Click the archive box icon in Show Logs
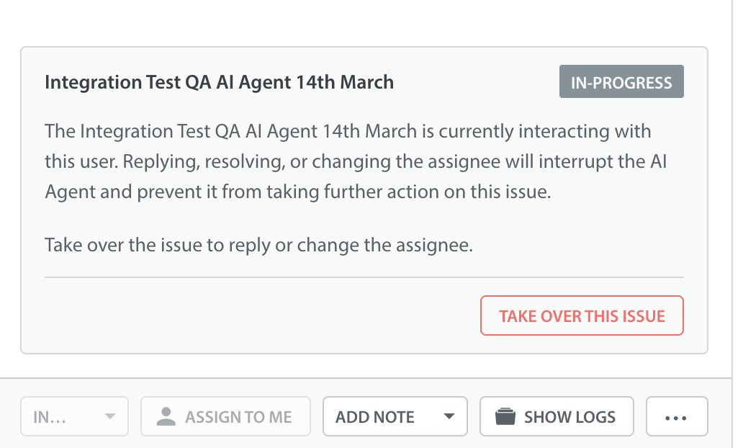Image resolution: width=743 pixels, height=448 pixels. [x=505, y=416]
